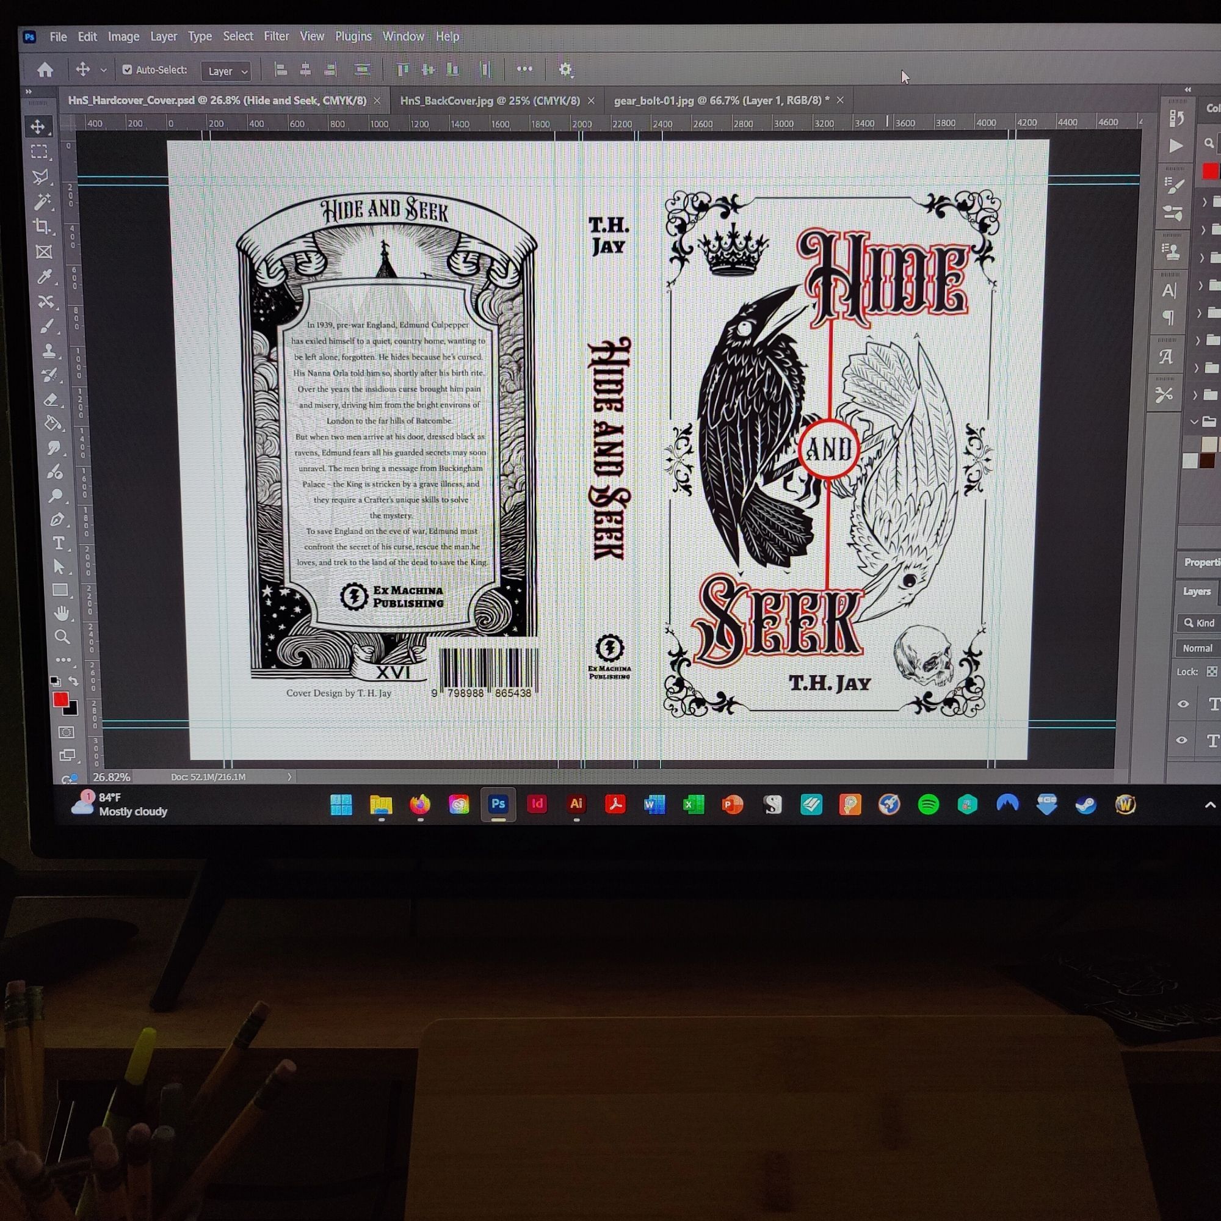Open the Plugins menu

[353, 37]
